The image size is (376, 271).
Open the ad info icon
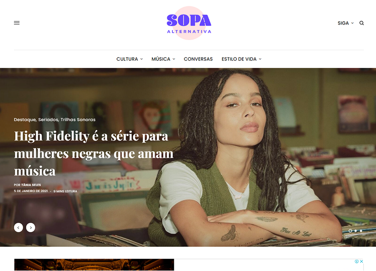[357, 261]
